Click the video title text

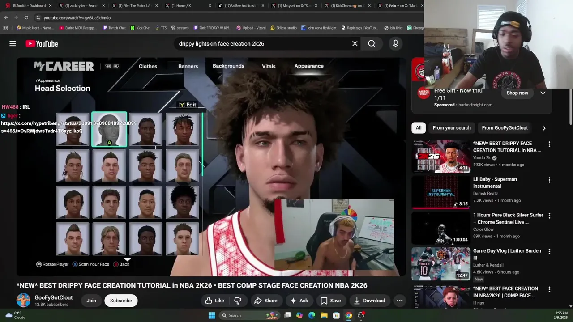coord(192,285)
